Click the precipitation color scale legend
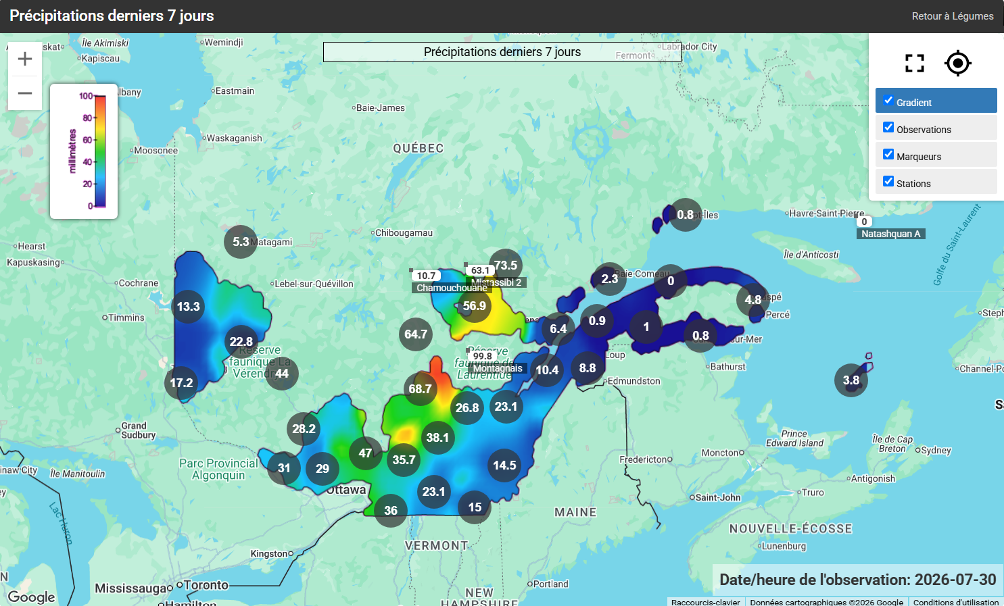This screenshot has height=606, width=1004. point(84,151)
